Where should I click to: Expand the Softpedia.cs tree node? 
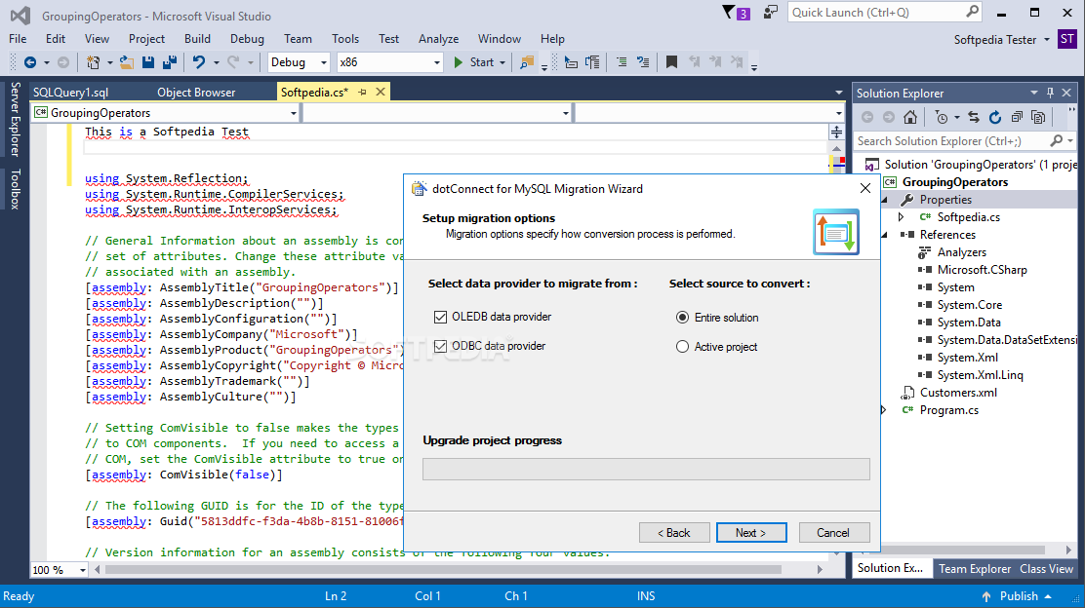tap(901, 217)
